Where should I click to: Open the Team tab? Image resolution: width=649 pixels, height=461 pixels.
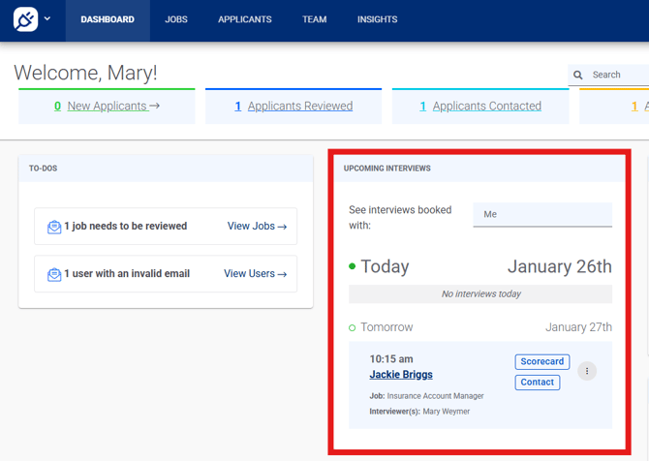[x=314, y=19]
